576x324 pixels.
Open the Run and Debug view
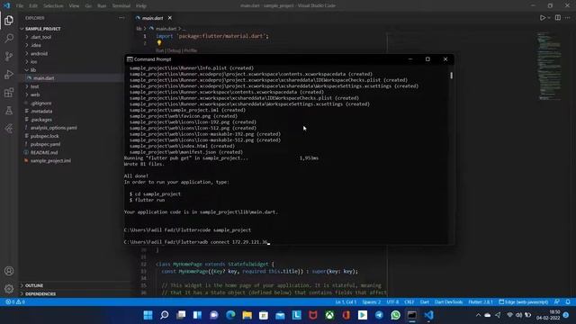coord(9,74)
